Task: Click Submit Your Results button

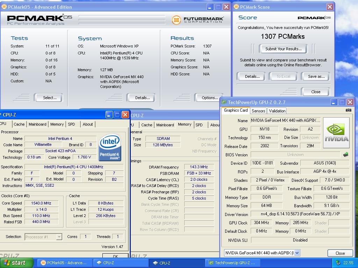Action: [x=283, y=49]
